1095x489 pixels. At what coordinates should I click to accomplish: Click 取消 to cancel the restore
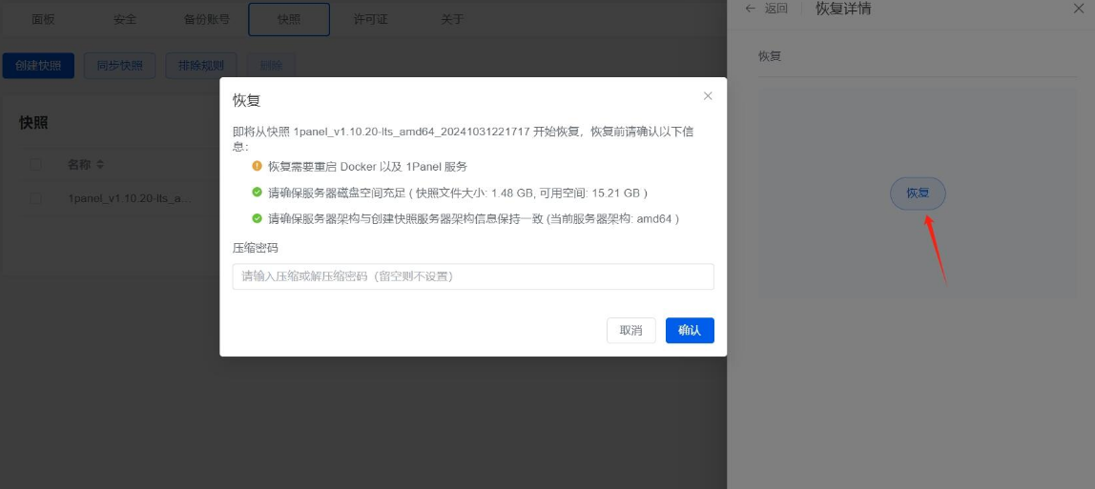pos(630,331)
